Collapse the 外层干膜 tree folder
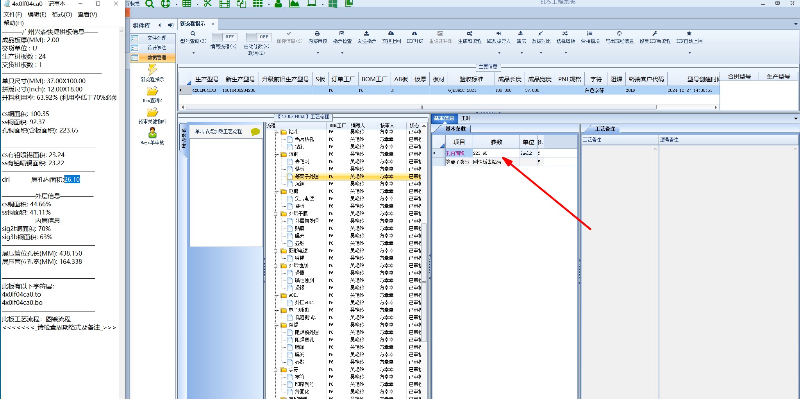Screen dimensions: 800x399 pyautogui.click(x=276, y=214)
